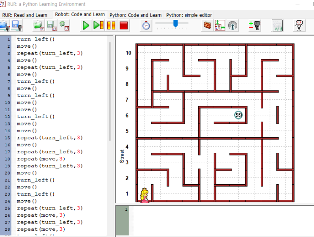Save program with green floppy icon
This screenshot has height=237, width=314.
tap(52, 26)
